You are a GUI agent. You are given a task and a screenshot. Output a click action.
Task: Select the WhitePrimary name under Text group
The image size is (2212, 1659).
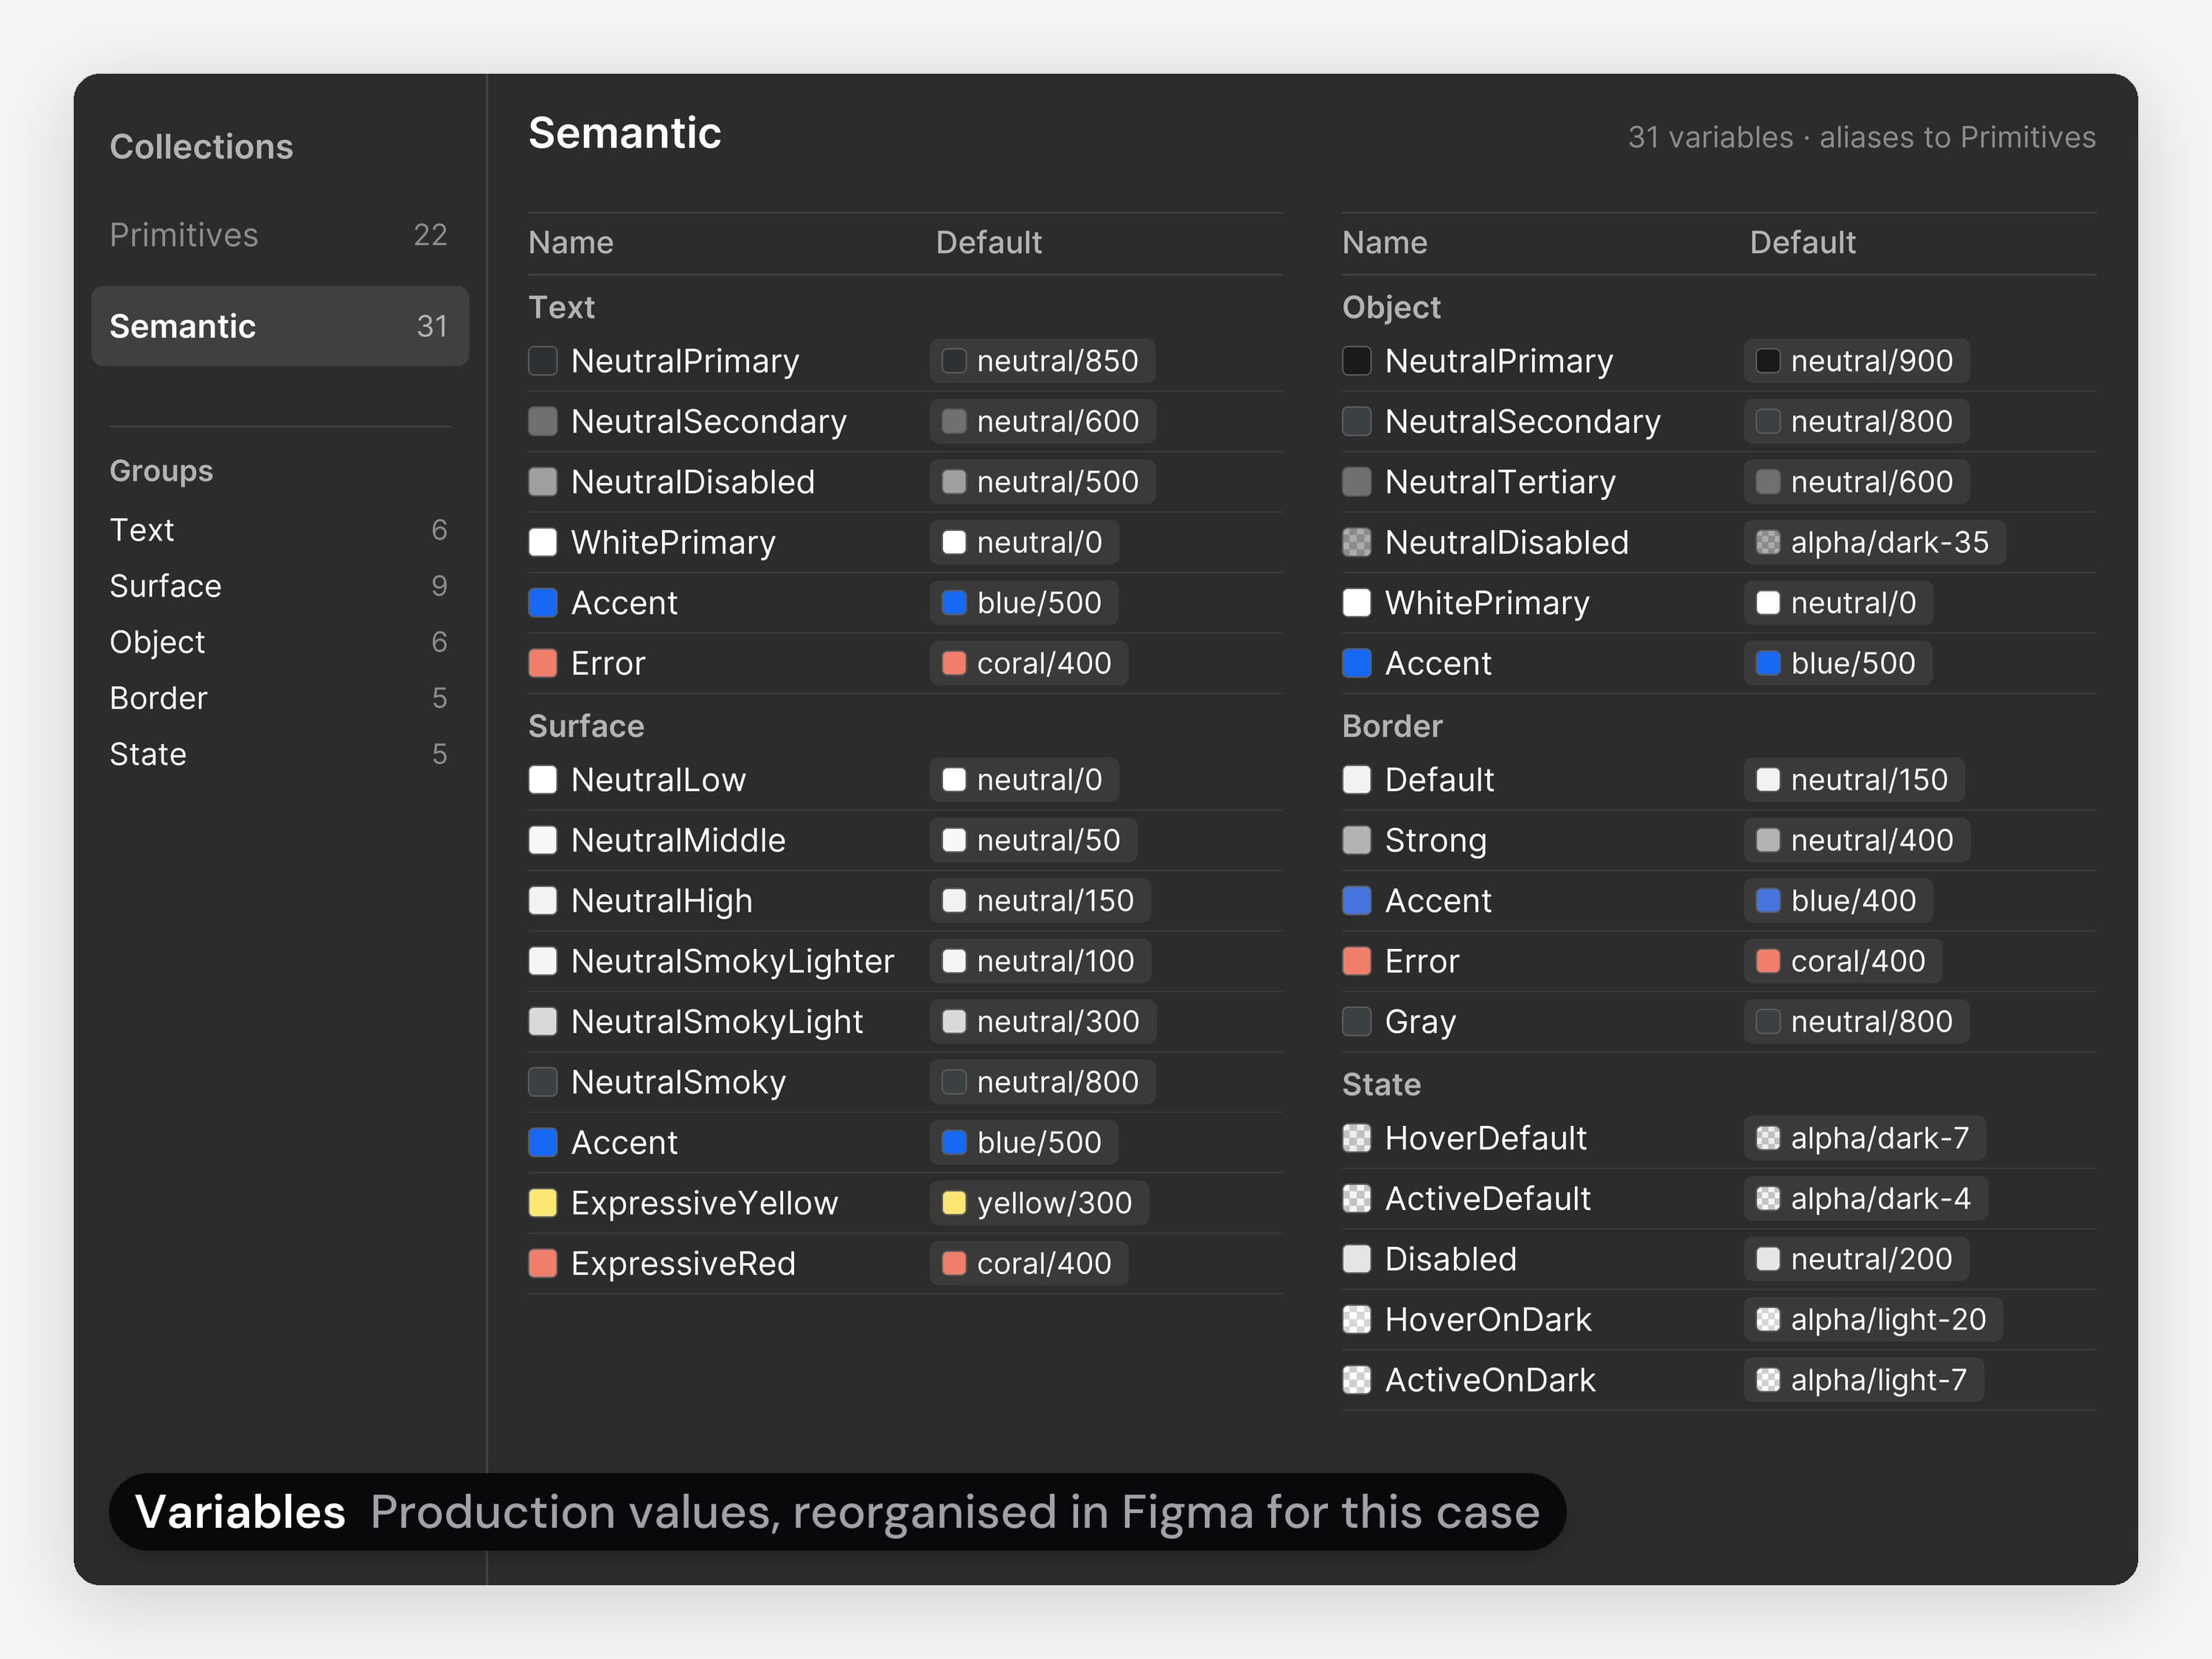point(673,542)
